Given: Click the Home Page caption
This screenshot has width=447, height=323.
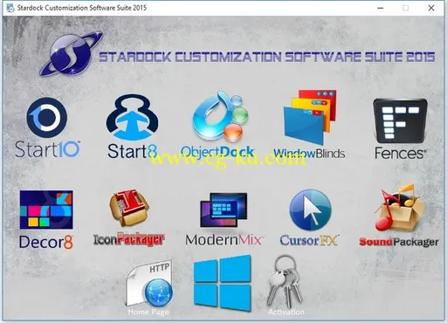Looking at the screenshot, I should coord(148,313).
